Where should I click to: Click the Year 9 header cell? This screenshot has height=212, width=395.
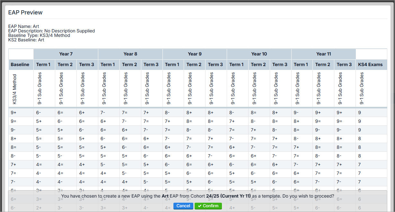195,54
